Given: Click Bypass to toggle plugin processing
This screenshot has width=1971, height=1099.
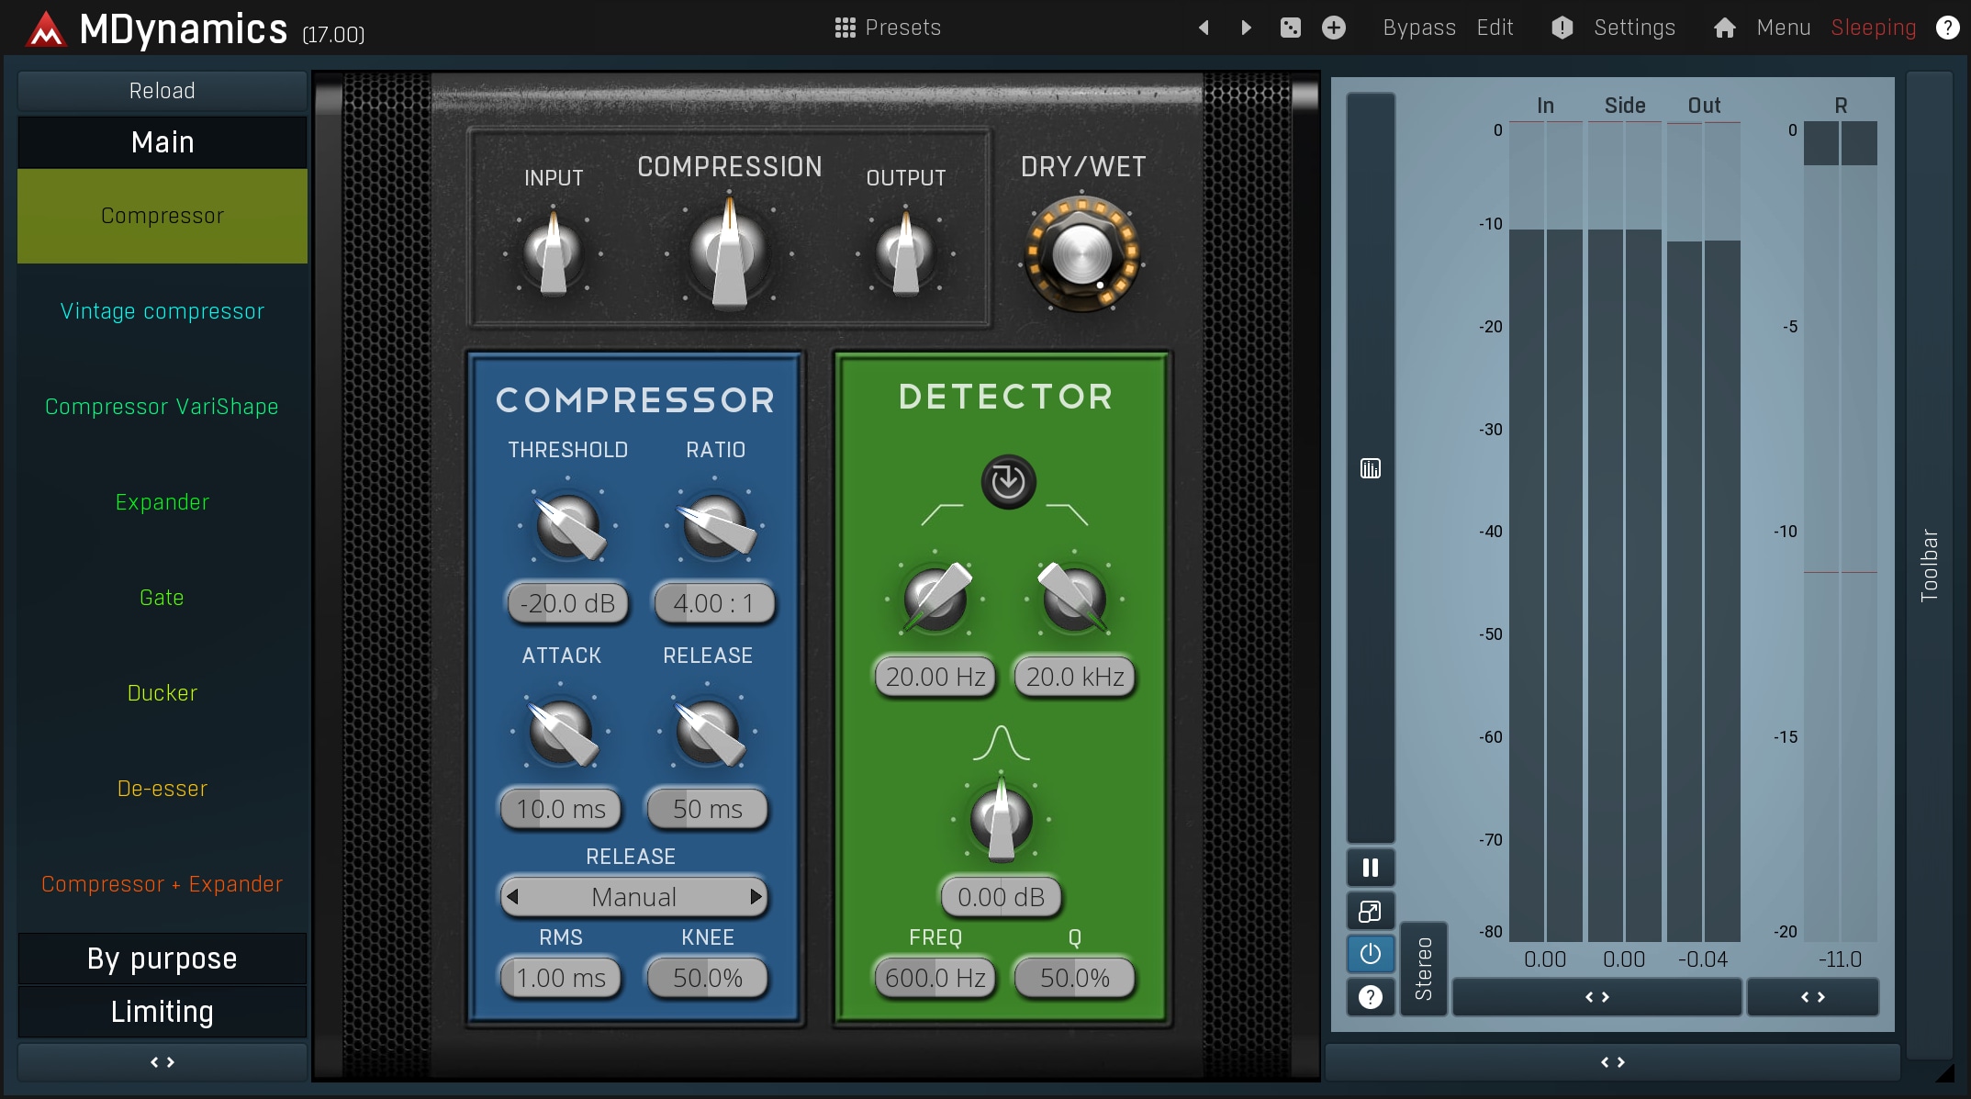Looking at the screenshot, I should tap(1418, 28).
